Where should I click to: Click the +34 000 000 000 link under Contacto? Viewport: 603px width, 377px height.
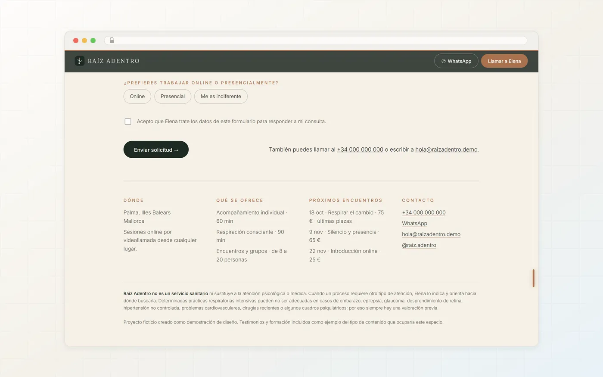pos(424,212)
